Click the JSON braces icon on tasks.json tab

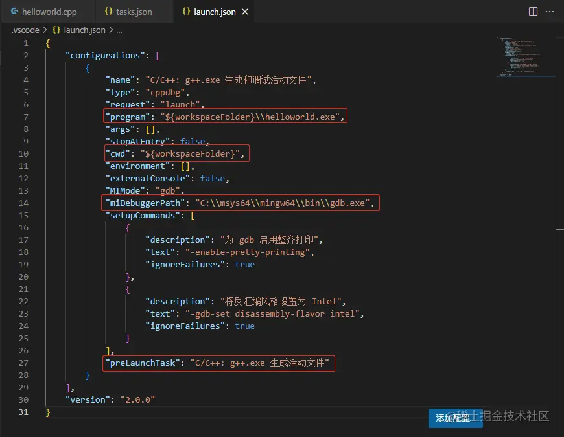click(x=108, y=12)
